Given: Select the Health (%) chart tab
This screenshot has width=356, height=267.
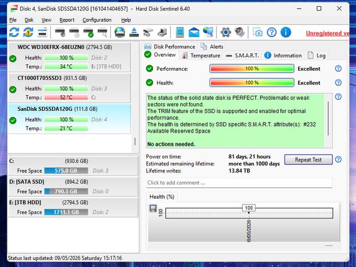Looking at the screenshot, I should pyautogui.click(x=162, y=197).
